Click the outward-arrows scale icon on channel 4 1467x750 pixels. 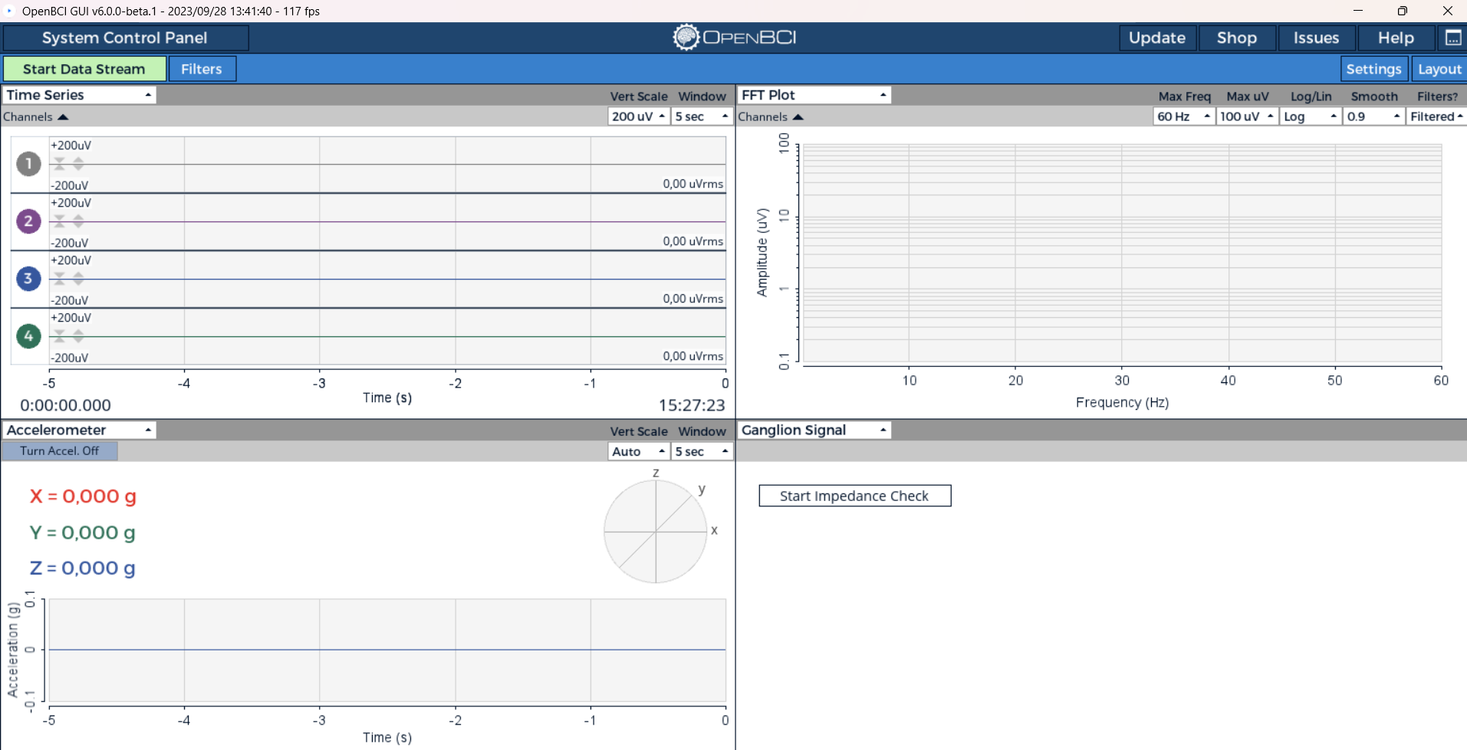(x=78, y=336)
